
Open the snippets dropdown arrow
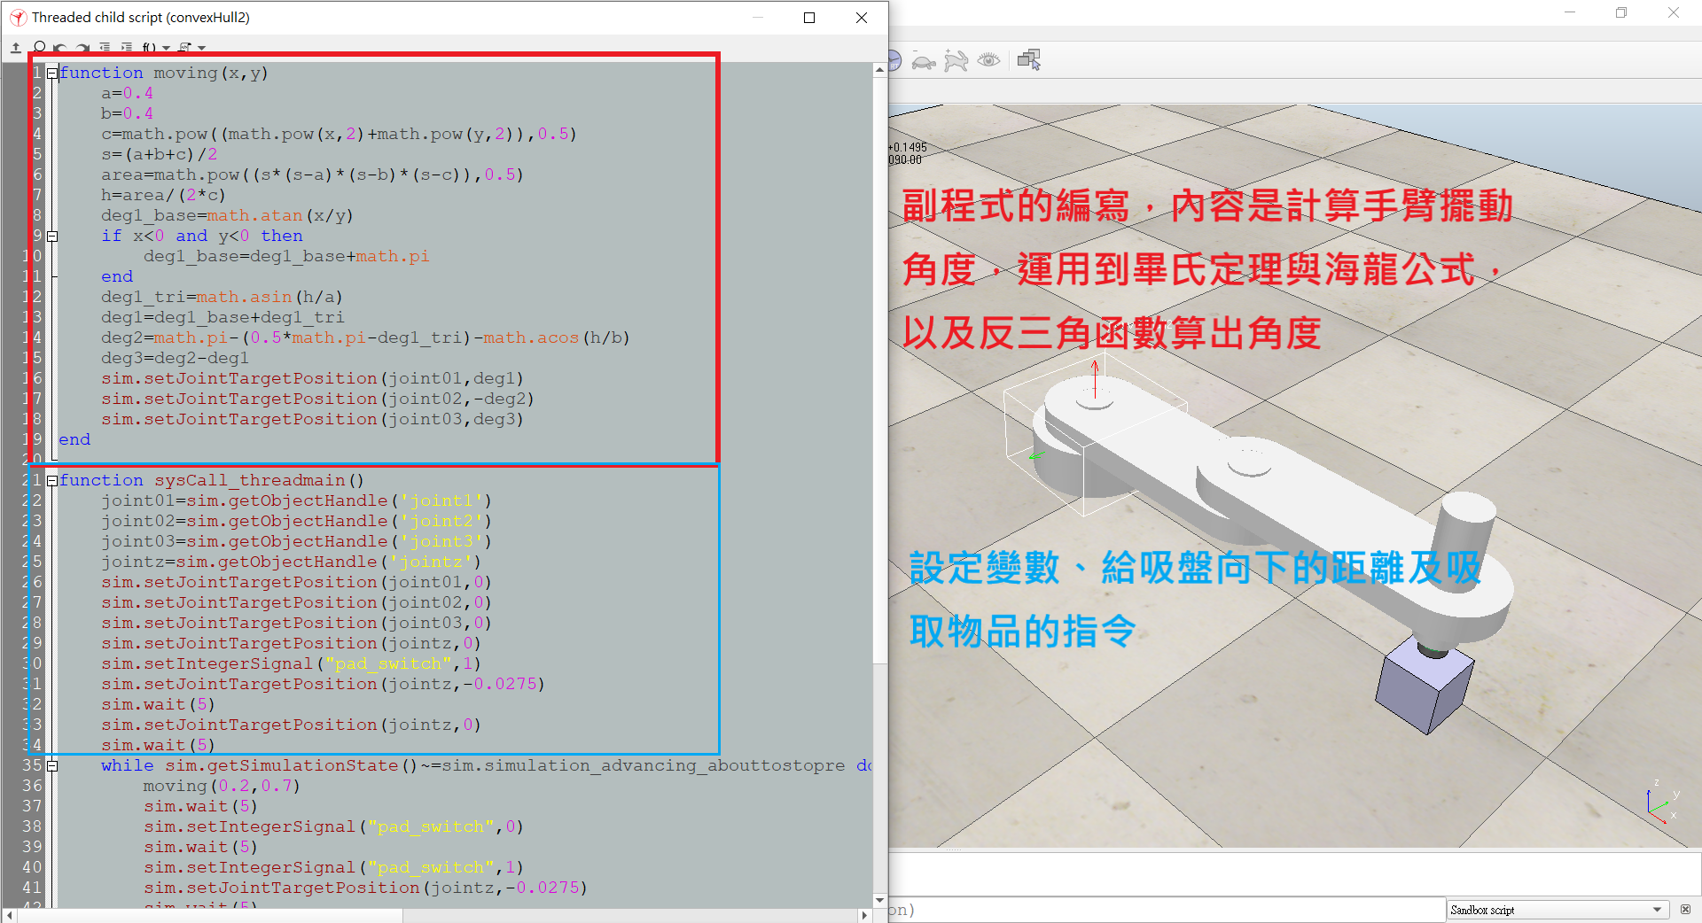click(202, 48)
